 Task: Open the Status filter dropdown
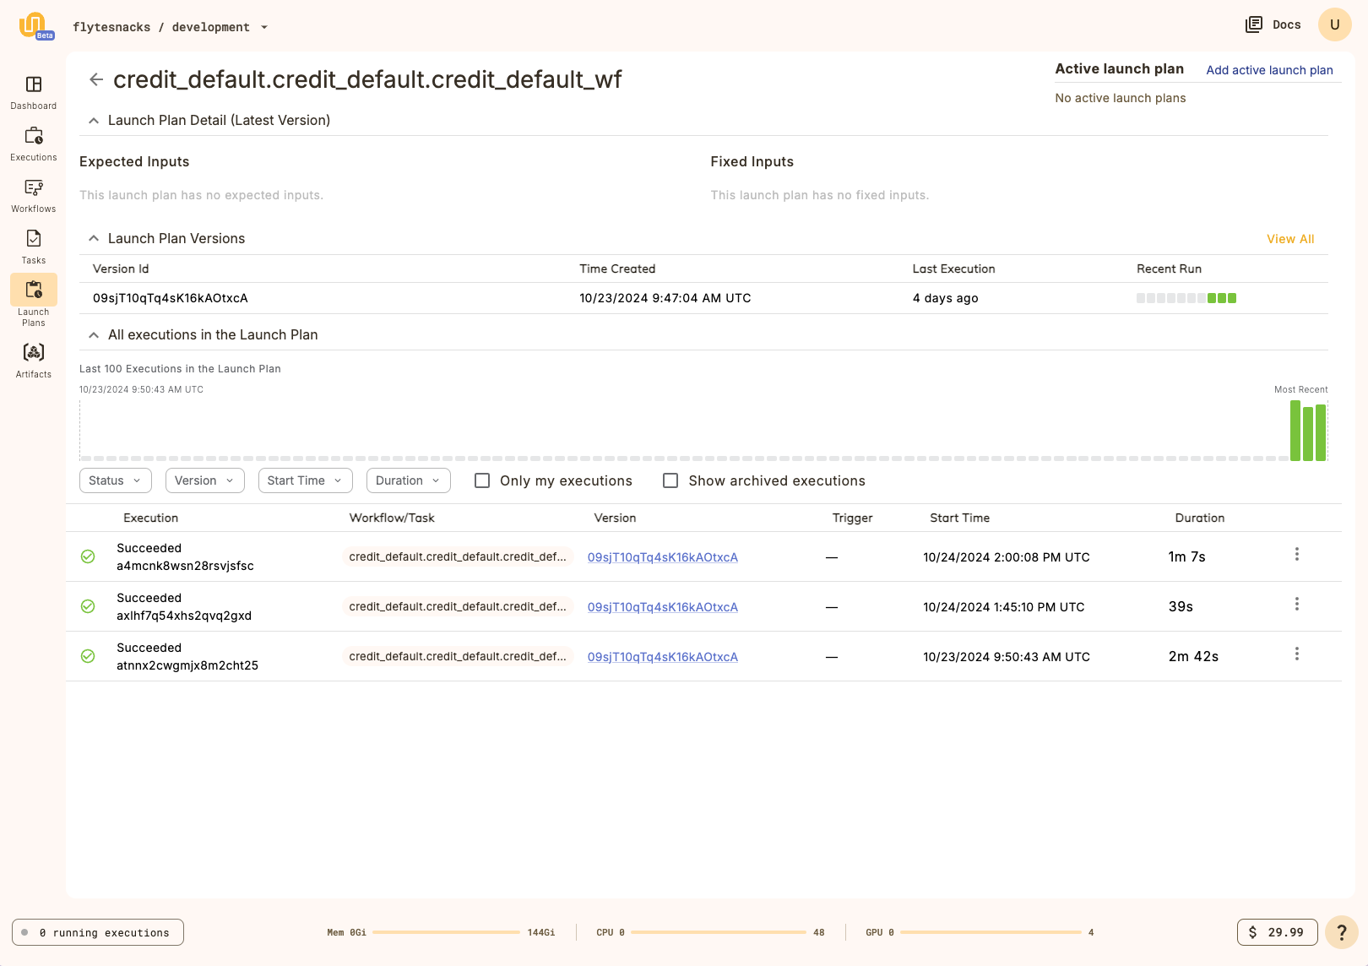[x=115, y=480]
